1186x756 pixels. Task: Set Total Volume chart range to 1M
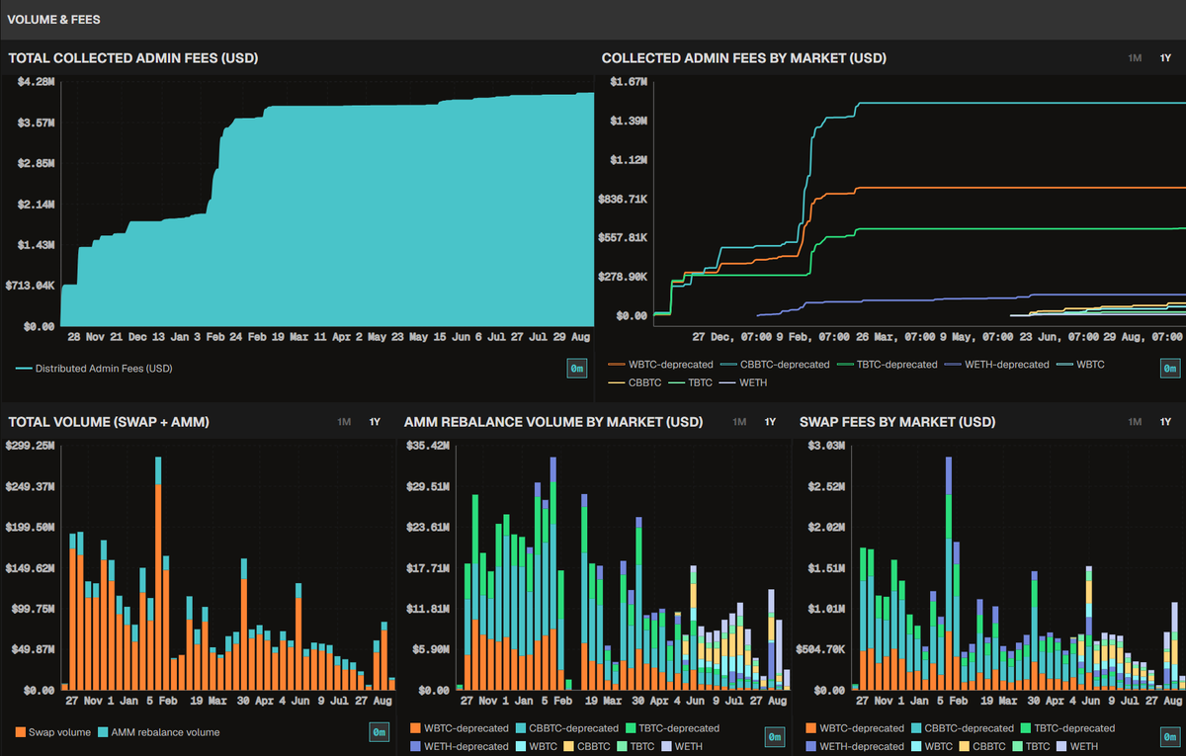[x=344, y=422]
